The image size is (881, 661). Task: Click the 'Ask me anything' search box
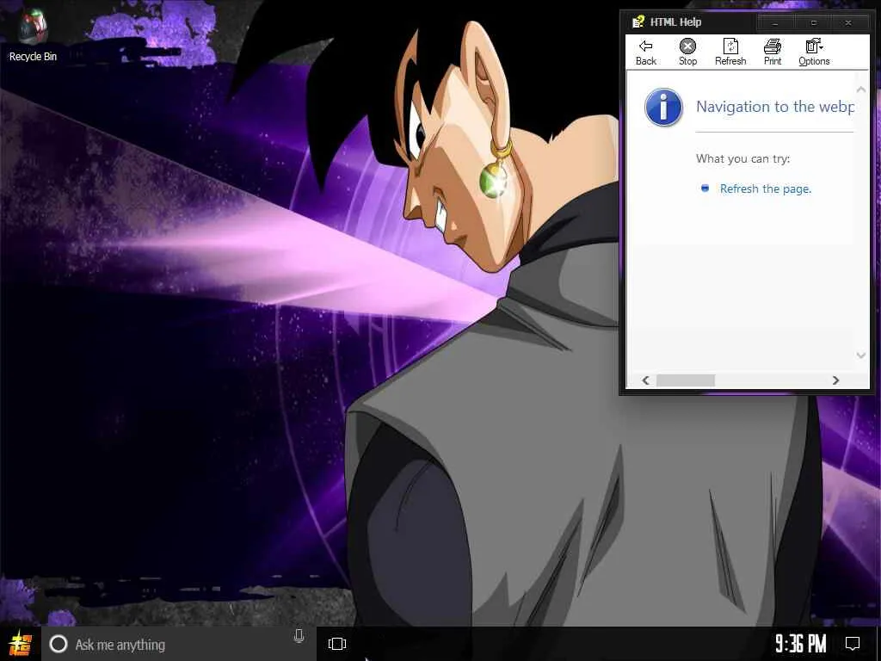[x=179, y=644]
